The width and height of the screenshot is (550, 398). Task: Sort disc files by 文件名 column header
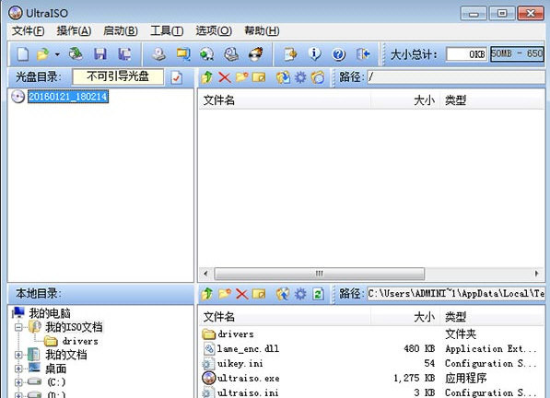coord(285,100)
